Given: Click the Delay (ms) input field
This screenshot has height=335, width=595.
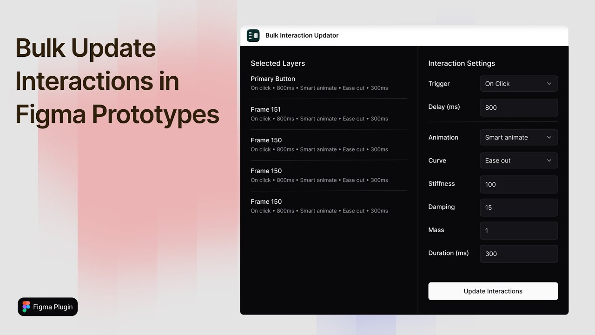Looking at the screenshot, I should (519, 107).
